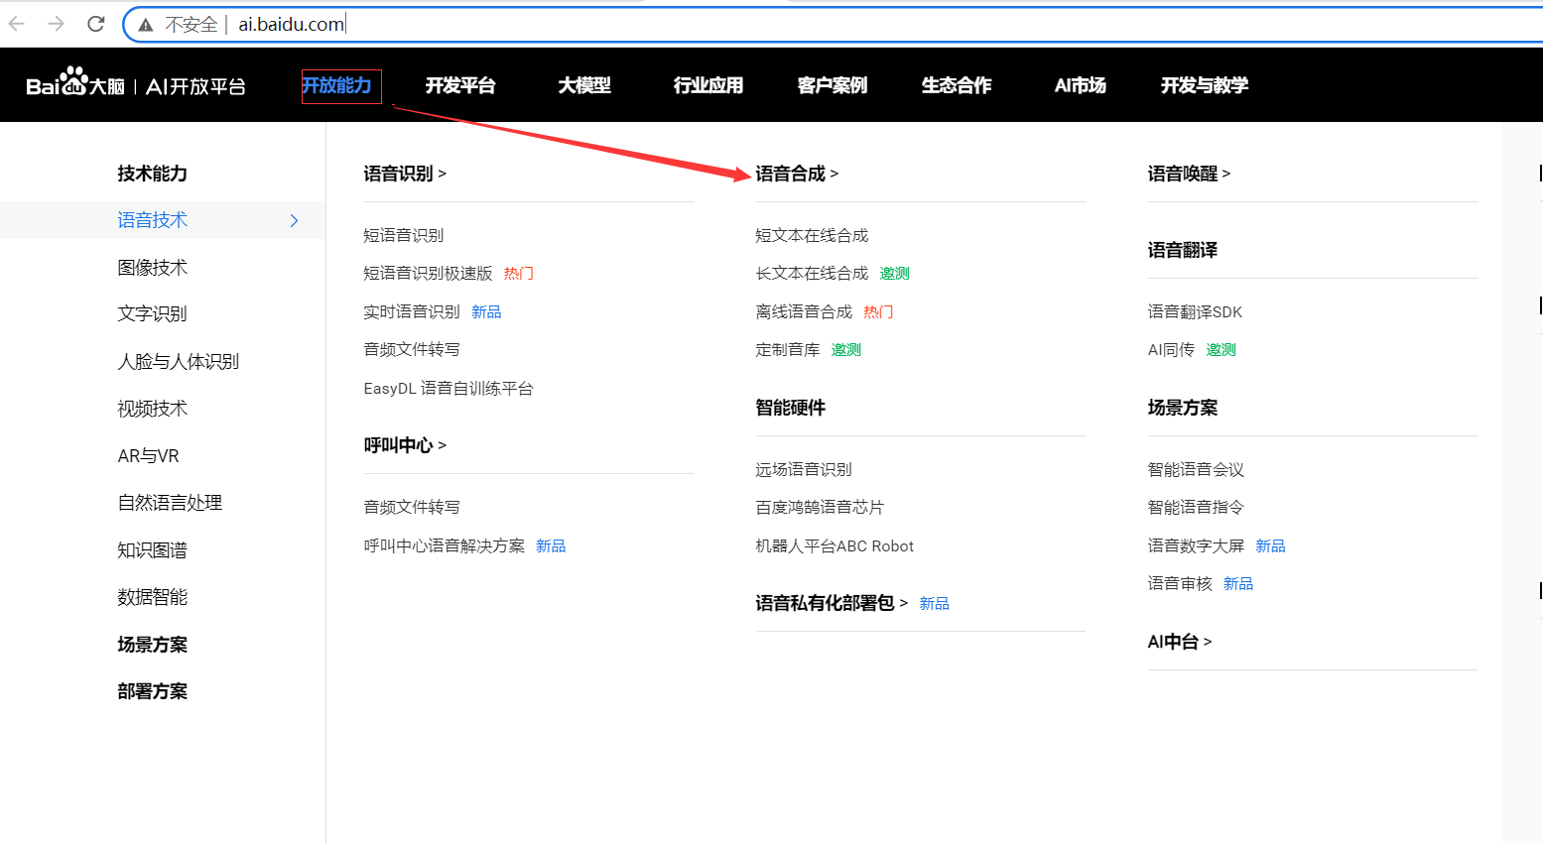Open 智能语音会议

click(1196, 469)
